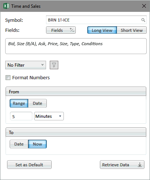Close the Time and Sales dialog
The height and width of the screenshot is (180, 150).
click(x=144, y=6)
